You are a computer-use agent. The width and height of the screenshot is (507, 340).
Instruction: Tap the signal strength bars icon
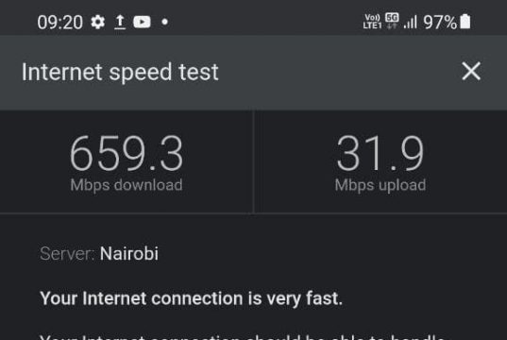(411, 22)
